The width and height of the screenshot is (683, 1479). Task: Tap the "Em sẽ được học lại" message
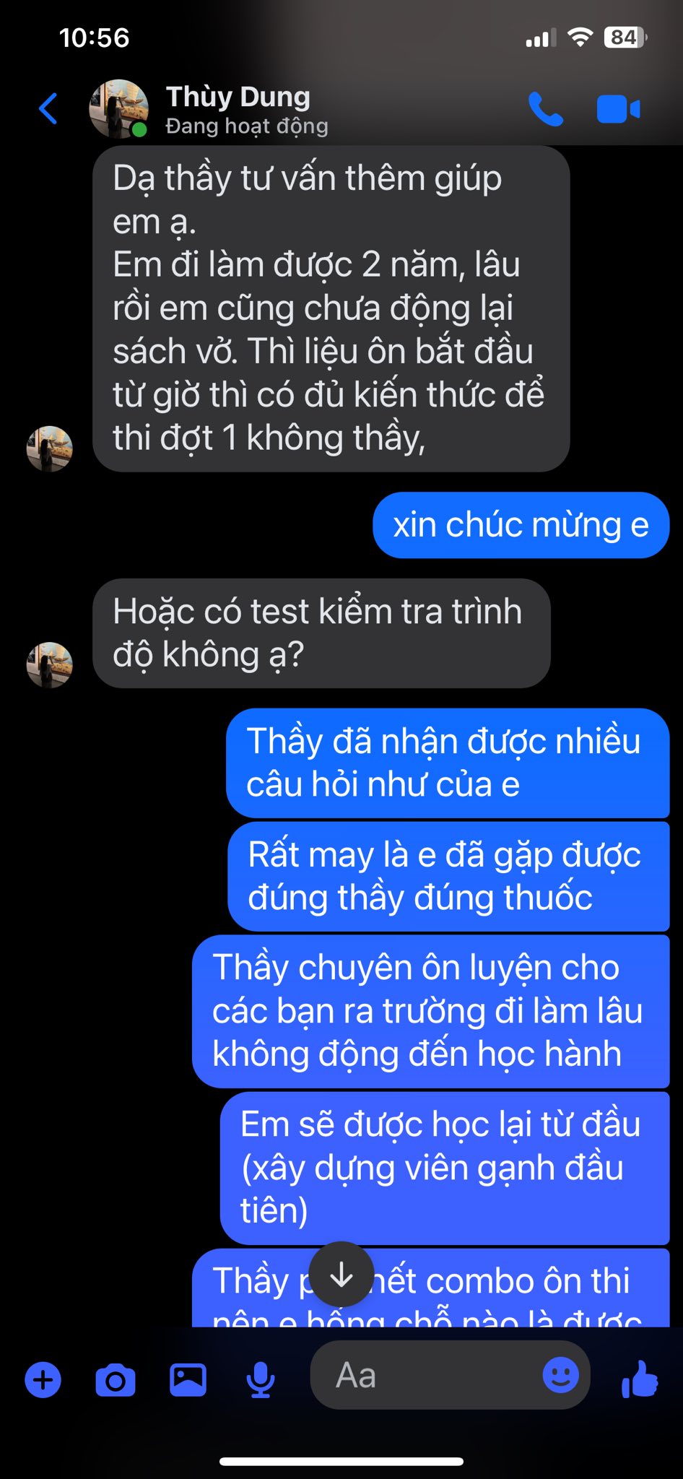[445, 1168]
